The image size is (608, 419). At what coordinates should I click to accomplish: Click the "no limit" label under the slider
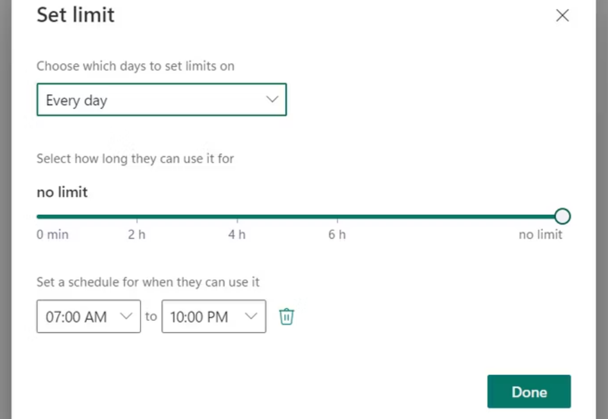540,234
